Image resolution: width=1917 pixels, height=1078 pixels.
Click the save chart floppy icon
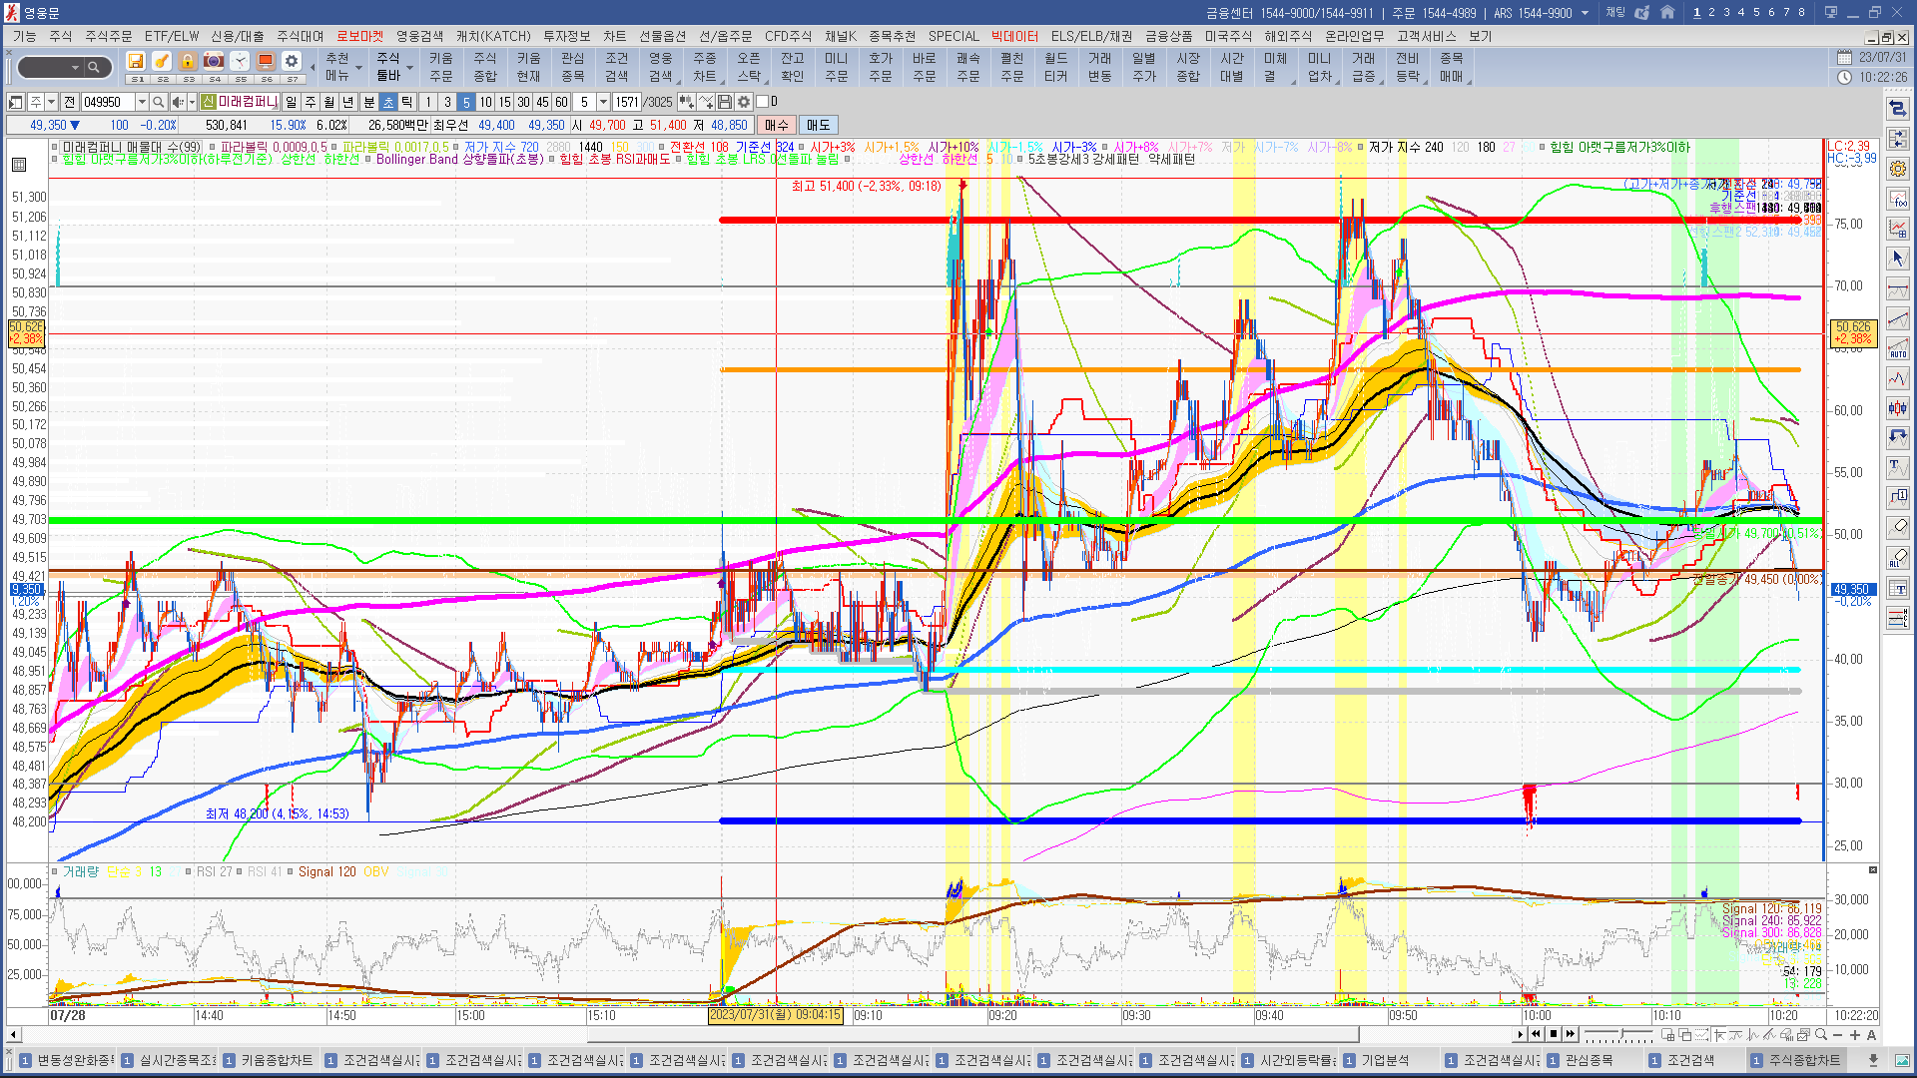pyautogui.click(x=725, y=102)
